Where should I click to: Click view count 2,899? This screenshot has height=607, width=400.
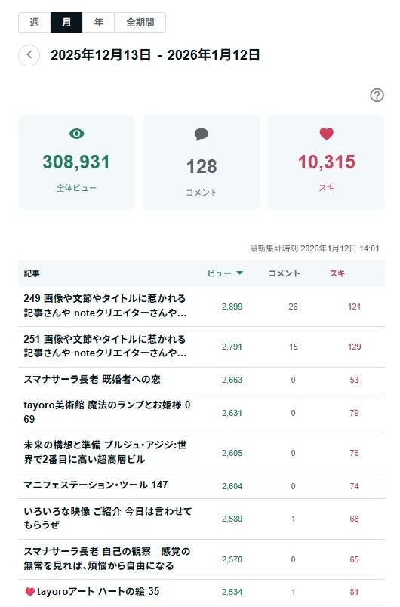(x=232, y=307)
